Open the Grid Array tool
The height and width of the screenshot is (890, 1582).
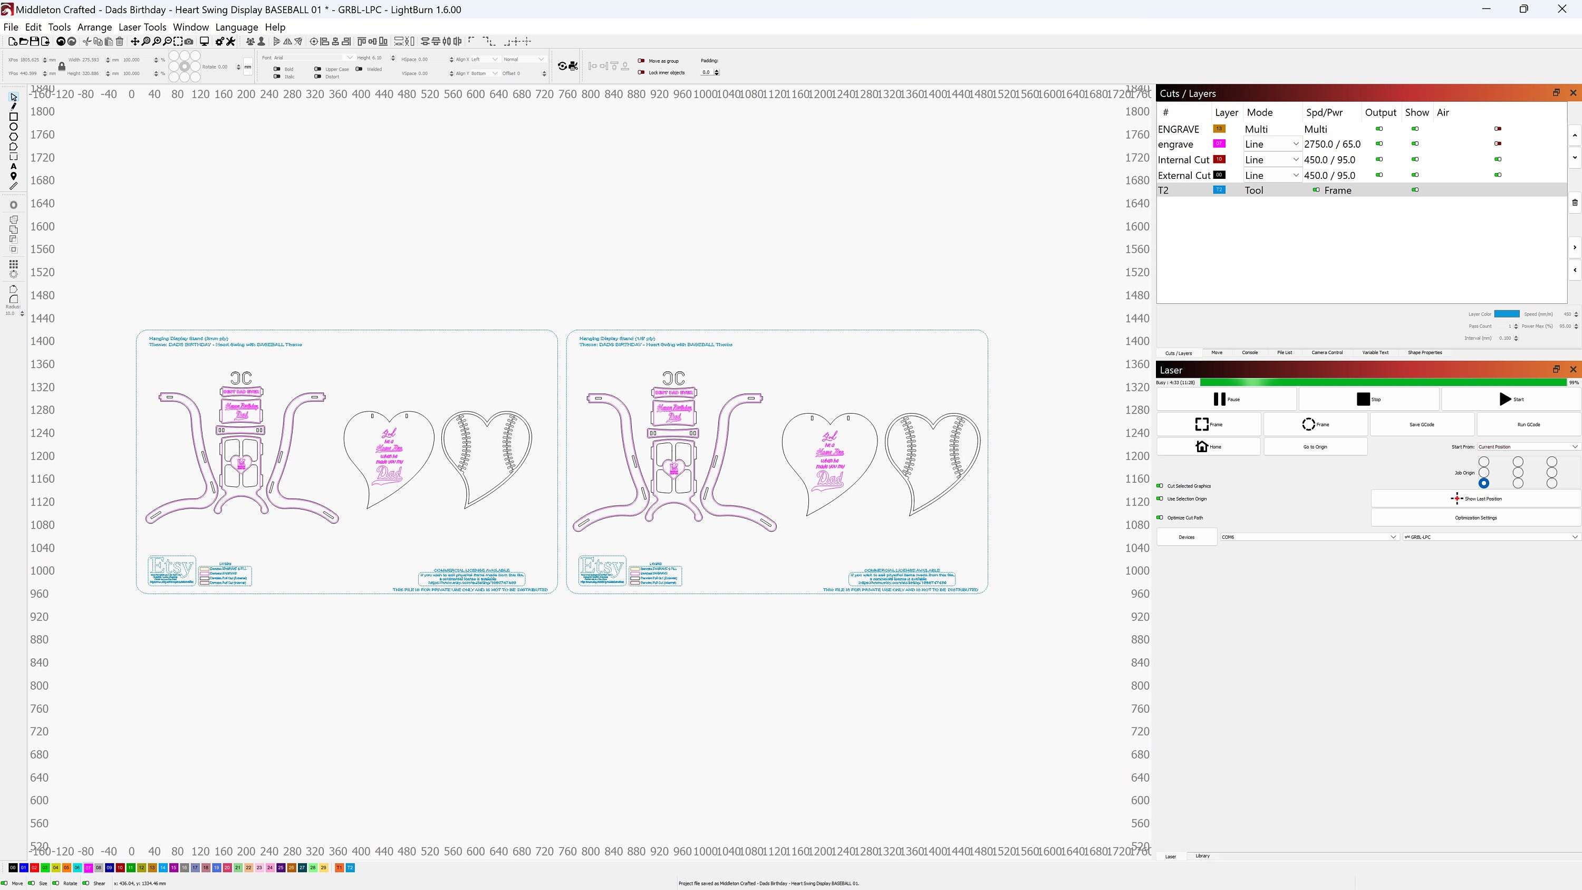coord(14,264)
